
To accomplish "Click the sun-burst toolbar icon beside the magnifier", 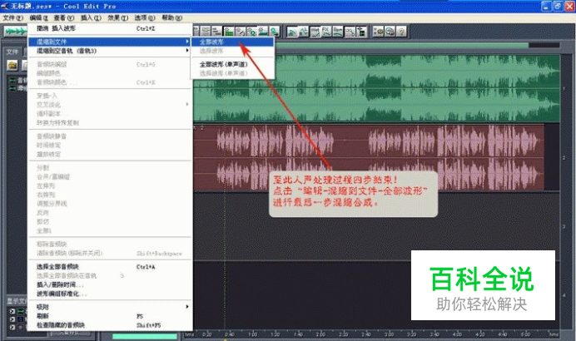I will (263, 32).
